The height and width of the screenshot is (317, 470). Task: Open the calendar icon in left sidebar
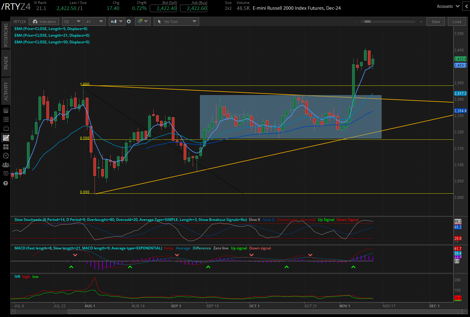6,174
